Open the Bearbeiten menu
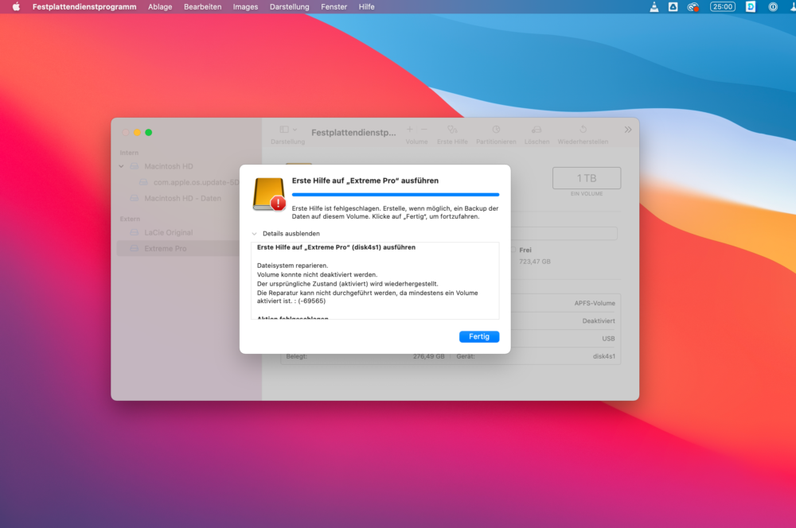Viewport: 796px width, 528px height. (x=202, y=6)
